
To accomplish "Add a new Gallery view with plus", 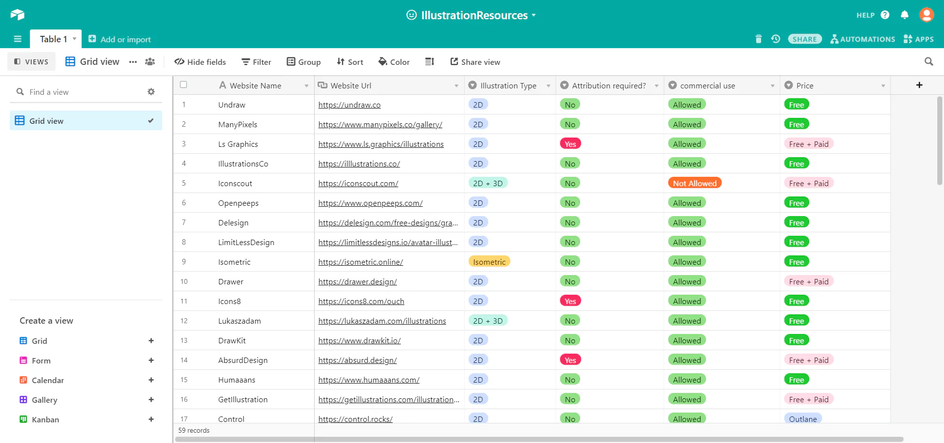I will point(151,400).
